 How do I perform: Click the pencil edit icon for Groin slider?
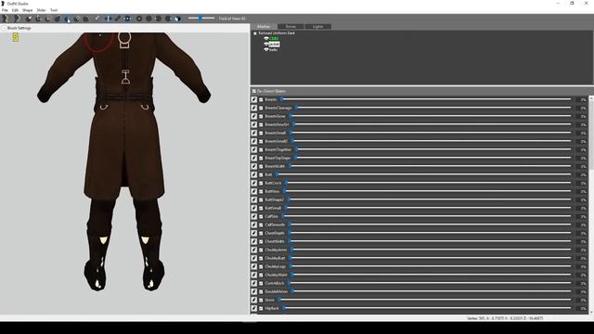254,300
